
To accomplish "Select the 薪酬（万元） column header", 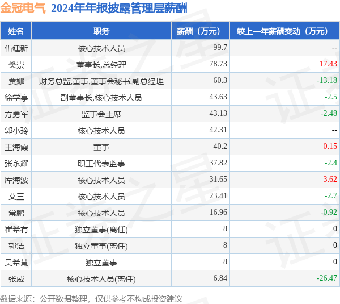I will (200, 31).
